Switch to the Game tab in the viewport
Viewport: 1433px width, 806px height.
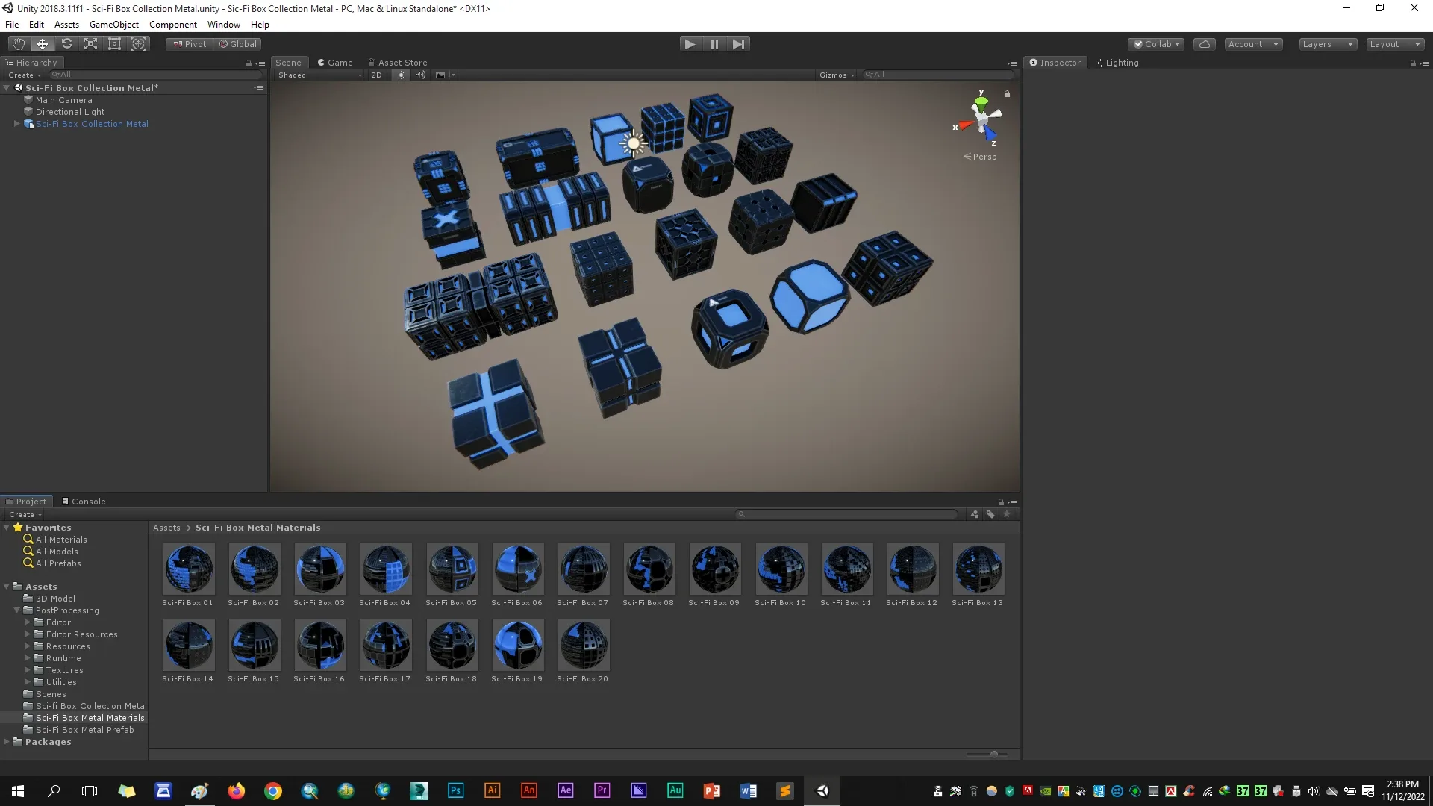(x=339, y=62)
